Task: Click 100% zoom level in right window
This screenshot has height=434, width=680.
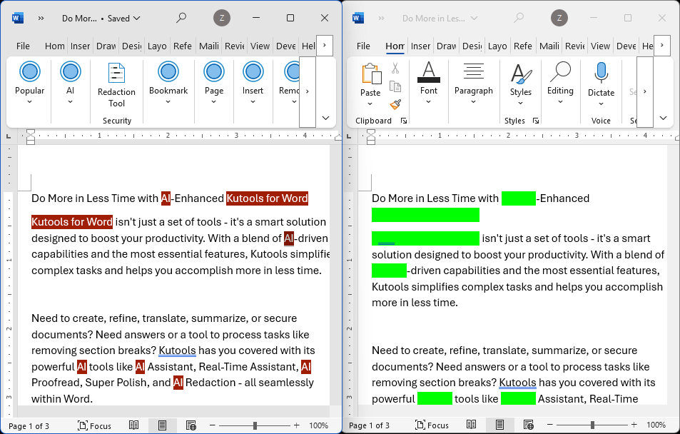Action: [x=656, y=425]
